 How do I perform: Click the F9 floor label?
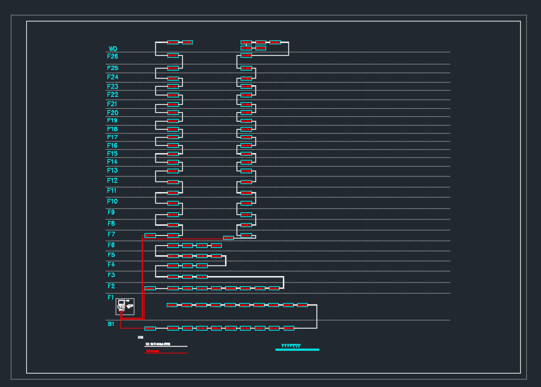coord(111,212)
